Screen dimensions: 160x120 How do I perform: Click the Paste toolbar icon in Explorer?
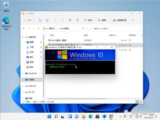pyautogui.click(x=55, y=20)
